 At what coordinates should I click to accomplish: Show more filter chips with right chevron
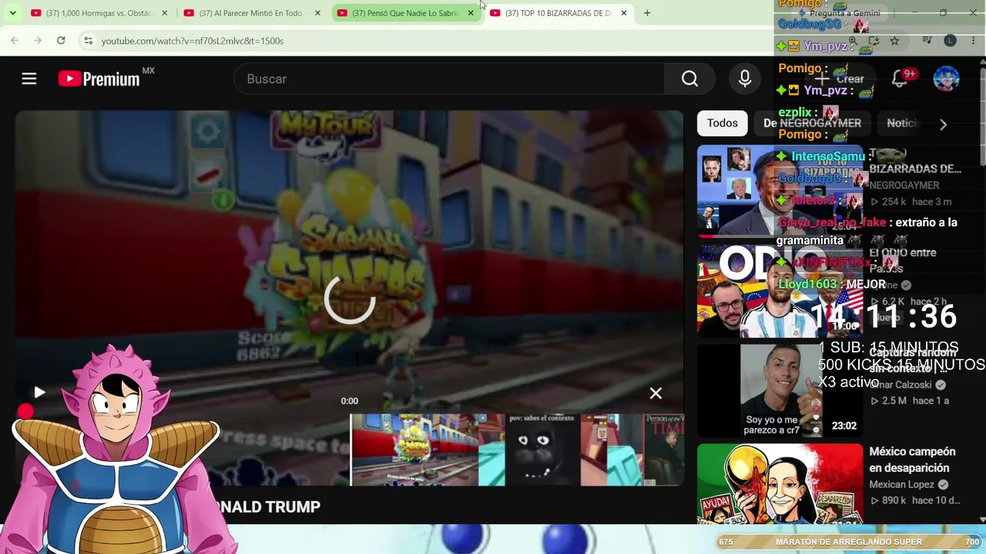click(943, 124)
